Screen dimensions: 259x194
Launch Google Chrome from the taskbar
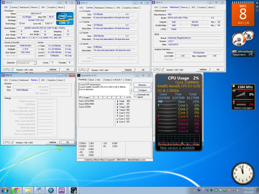[16, 190]
